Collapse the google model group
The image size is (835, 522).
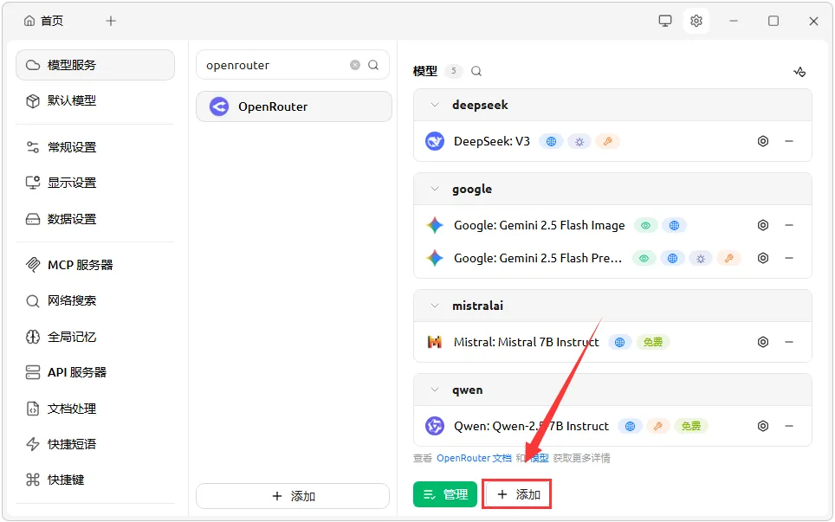[435, 189]
